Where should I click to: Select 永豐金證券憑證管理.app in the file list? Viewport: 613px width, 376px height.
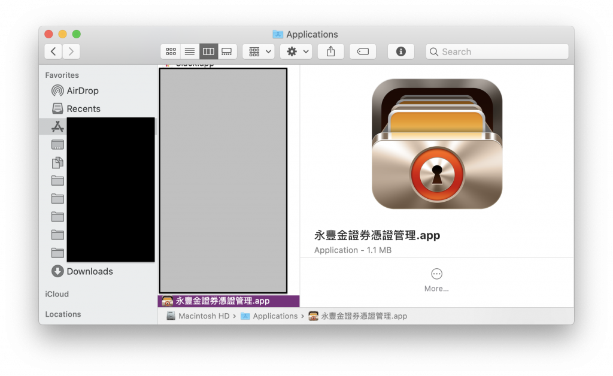tap(229, 301)
